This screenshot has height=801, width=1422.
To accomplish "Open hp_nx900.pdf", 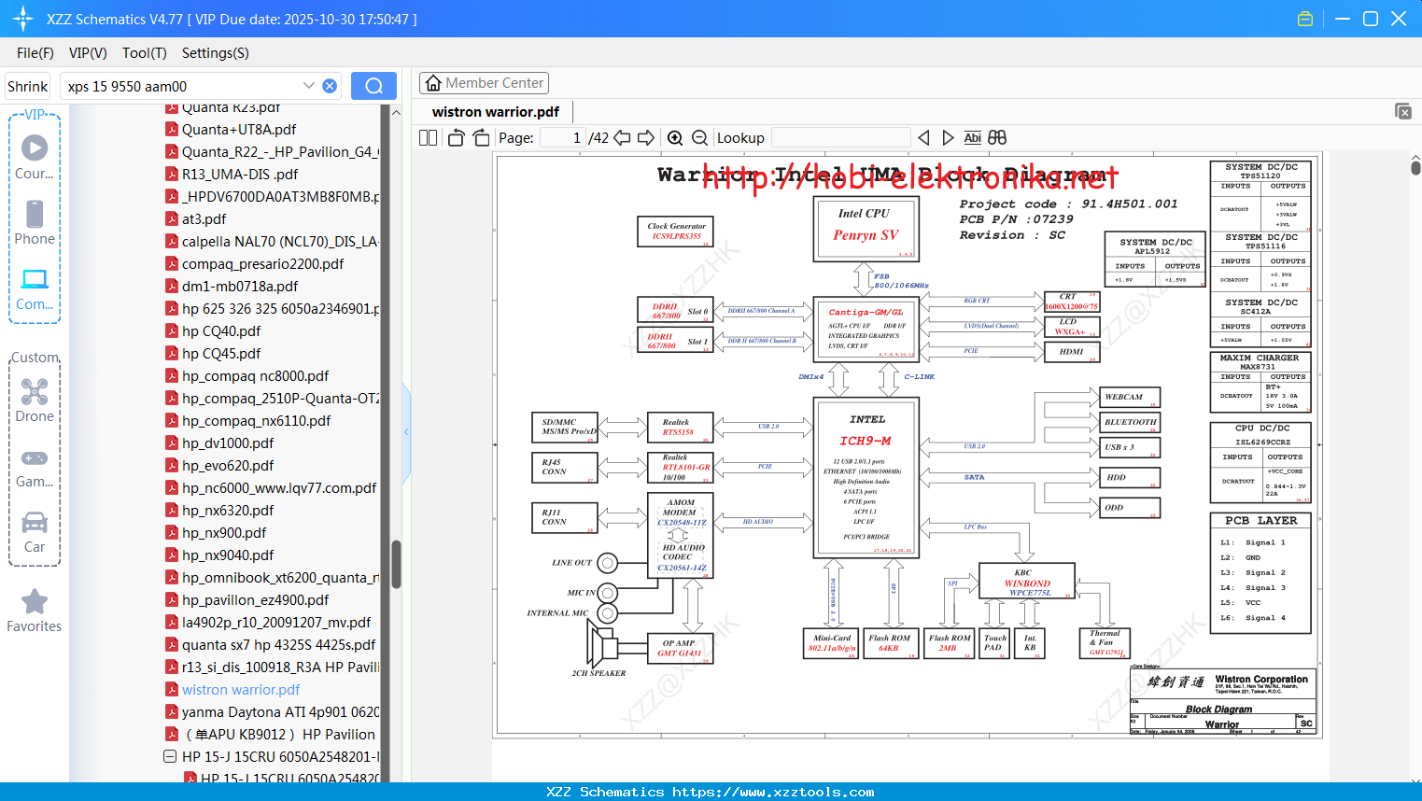I will tap(224, 533).
